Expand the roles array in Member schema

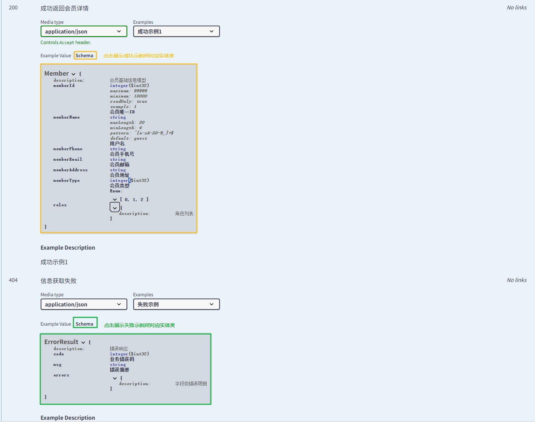[114, 207]
